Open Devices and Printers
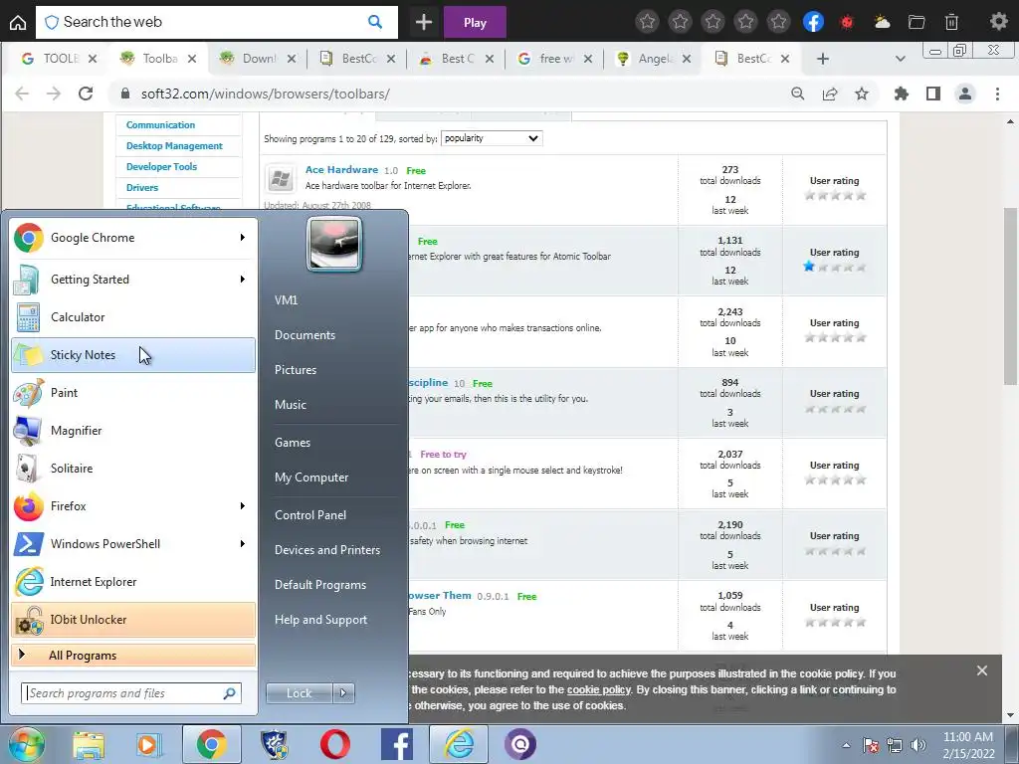1019x764 pixels. (326, 549)
